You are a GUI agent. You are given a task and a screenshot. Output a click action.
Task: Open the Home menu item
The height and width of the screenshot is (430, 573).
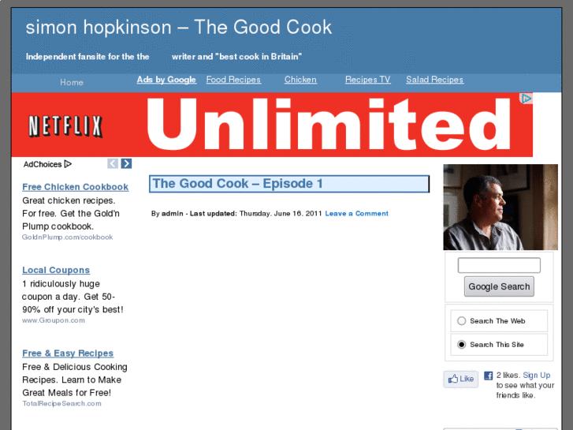click(72, 82)
